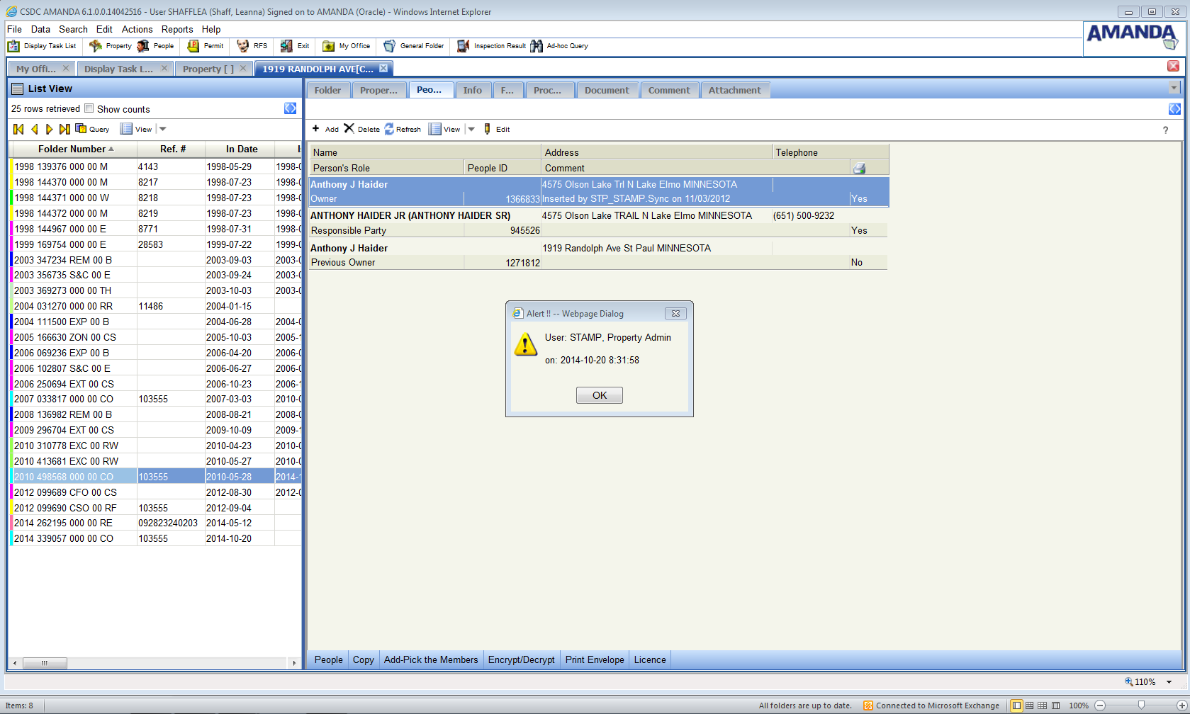Expand the tab overflow dropdown at far right
Viewport: 1190px width, 714px height.
1174,88
